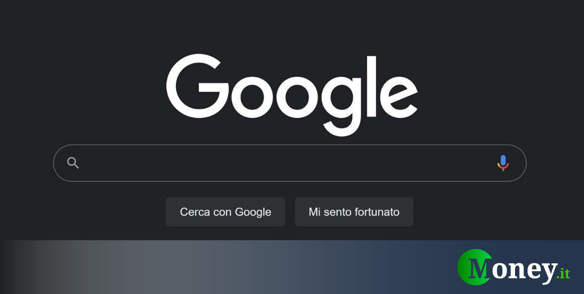
Task: Click the green circle M emblem
Action: [x=474, y=267]
